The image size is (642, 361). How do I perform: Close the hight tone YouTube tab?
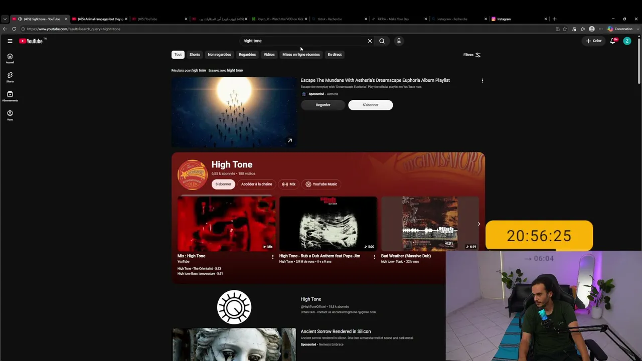[66, 19]
